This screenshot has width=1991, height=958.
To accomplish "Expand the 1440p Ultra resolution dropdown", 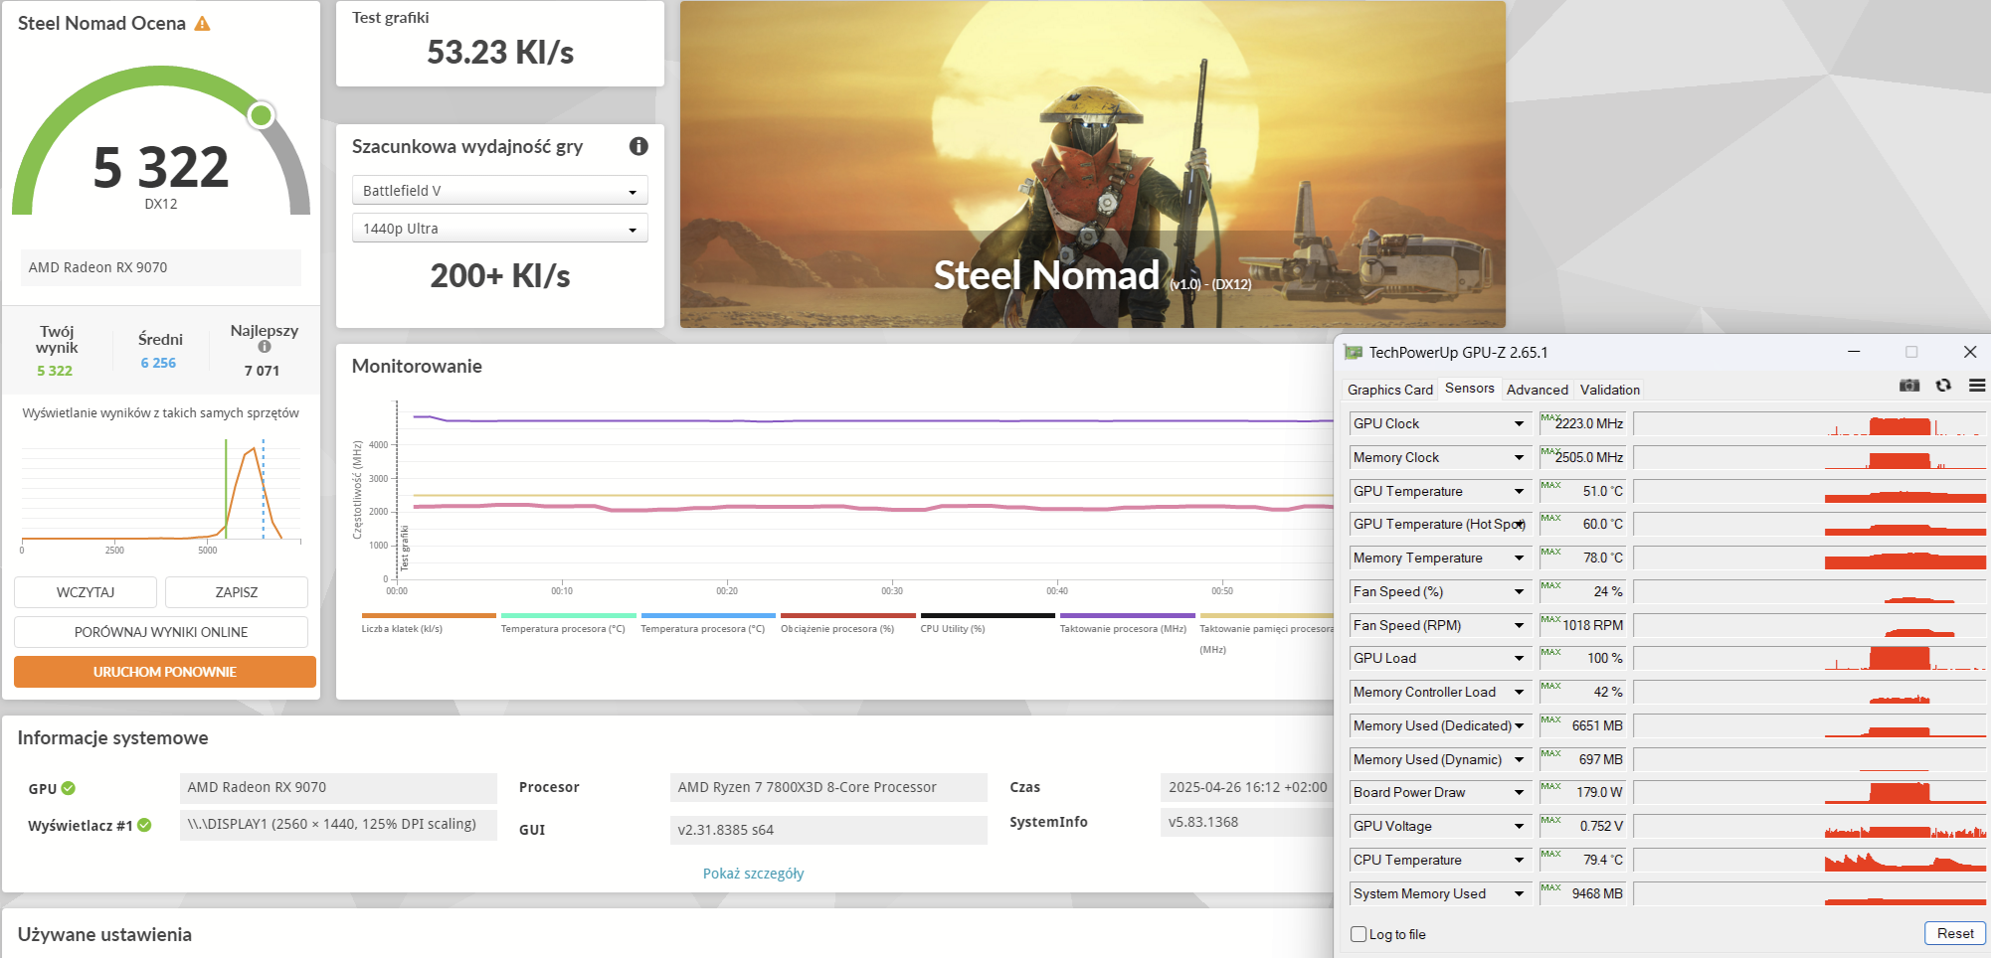I will coord(499,229).
